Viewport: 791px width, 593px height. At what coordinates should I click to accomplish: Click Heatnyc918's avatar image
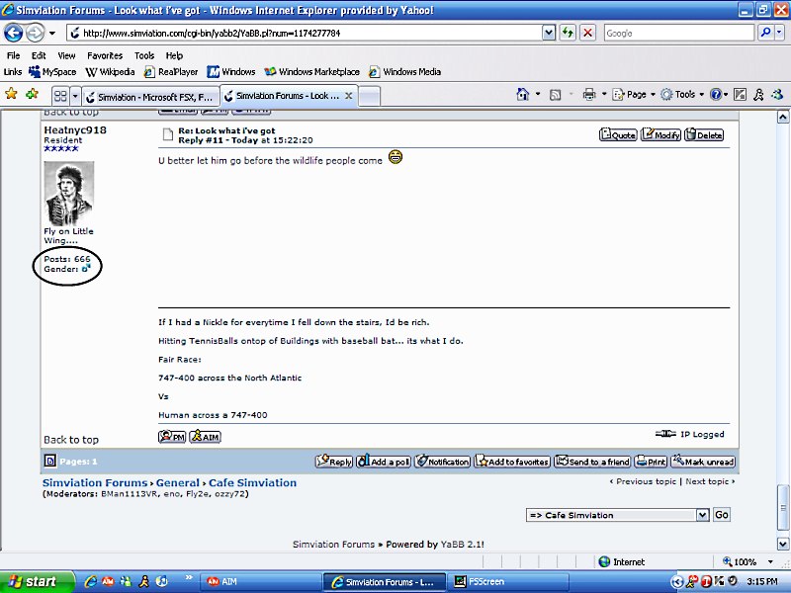click(68, 193)
